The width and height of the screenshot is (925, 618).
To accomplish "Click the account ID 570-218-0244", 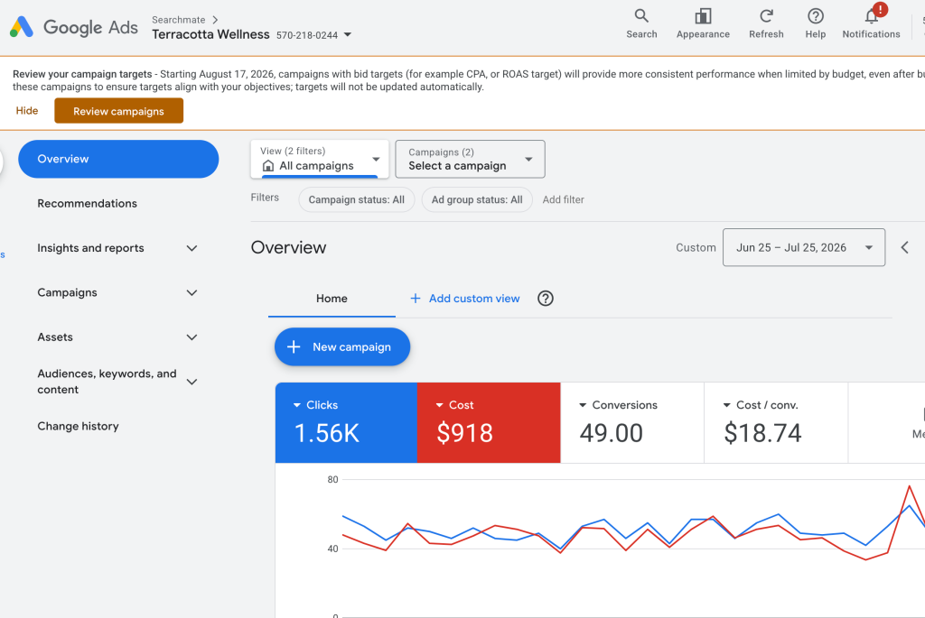I will [x=307, y=35].
